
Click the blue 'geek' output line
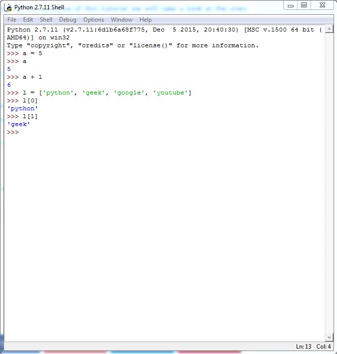[x=19, y=125]
